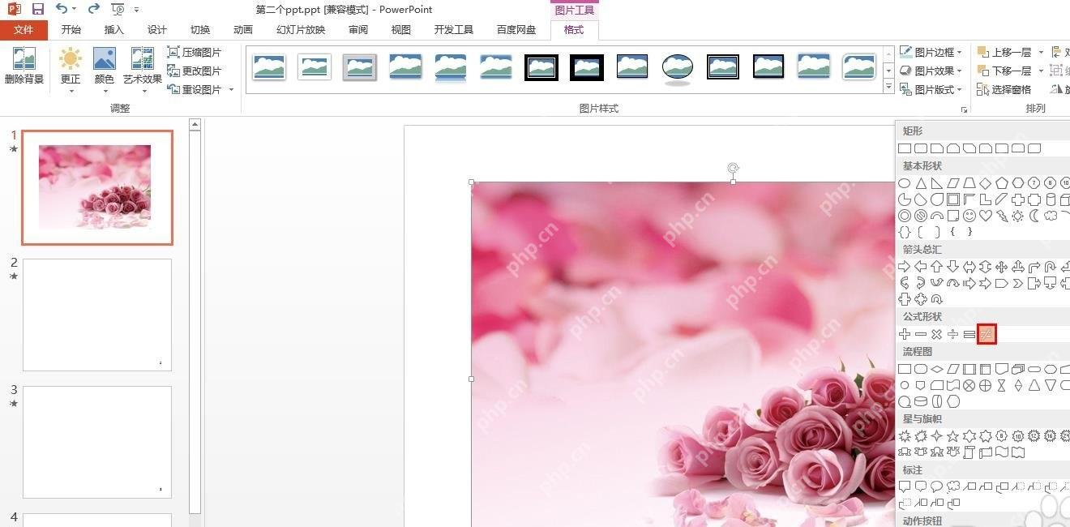Select the pentagon basic shape

pos(1002,183)
